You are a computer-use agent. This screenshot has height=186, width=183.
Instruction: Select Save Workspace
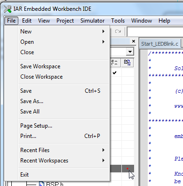(64, 66)
